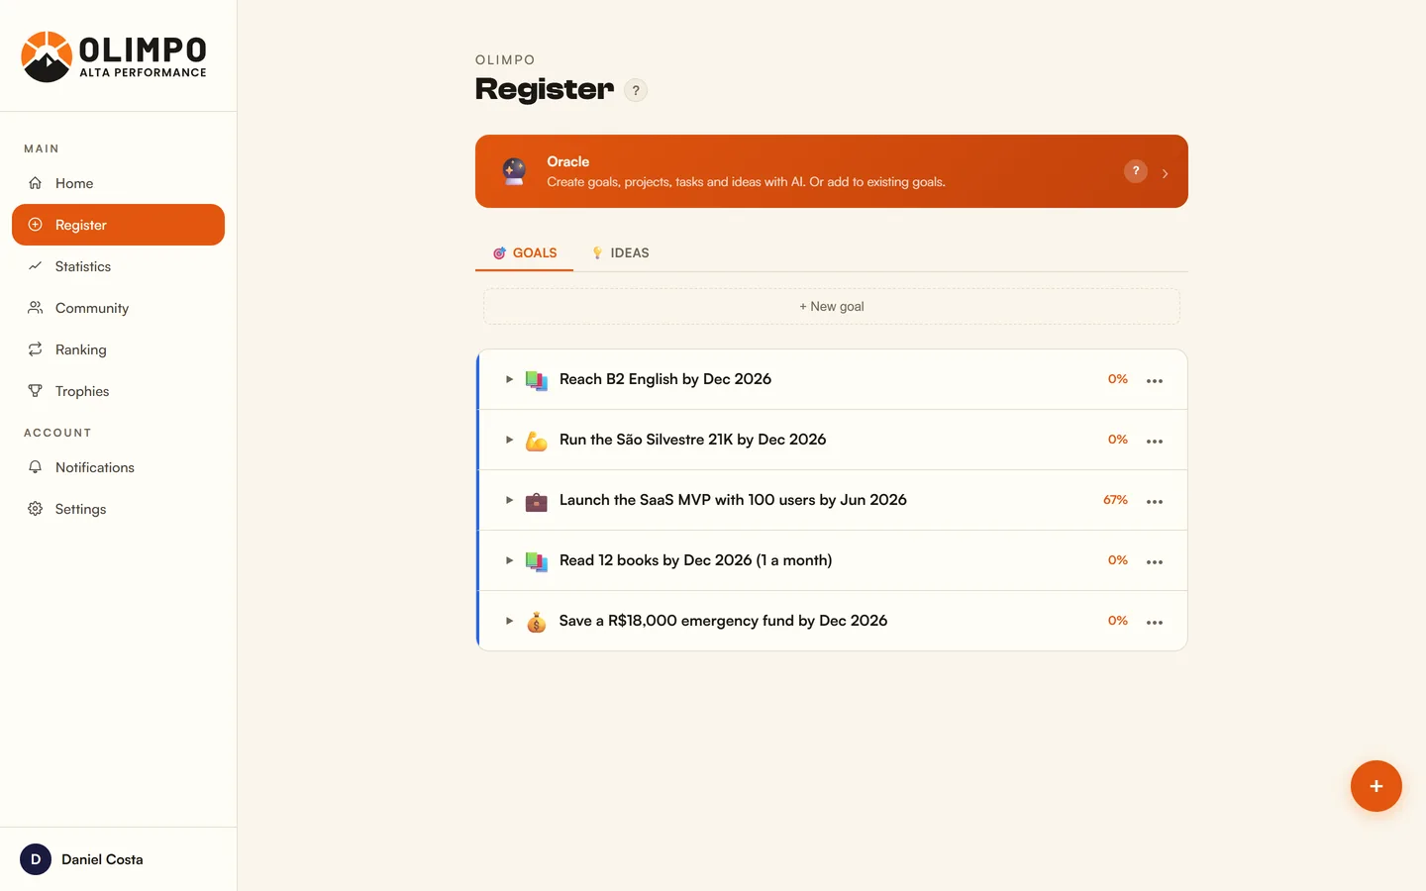
Task: Go to Home in sidebar
Action: point(118,183)
